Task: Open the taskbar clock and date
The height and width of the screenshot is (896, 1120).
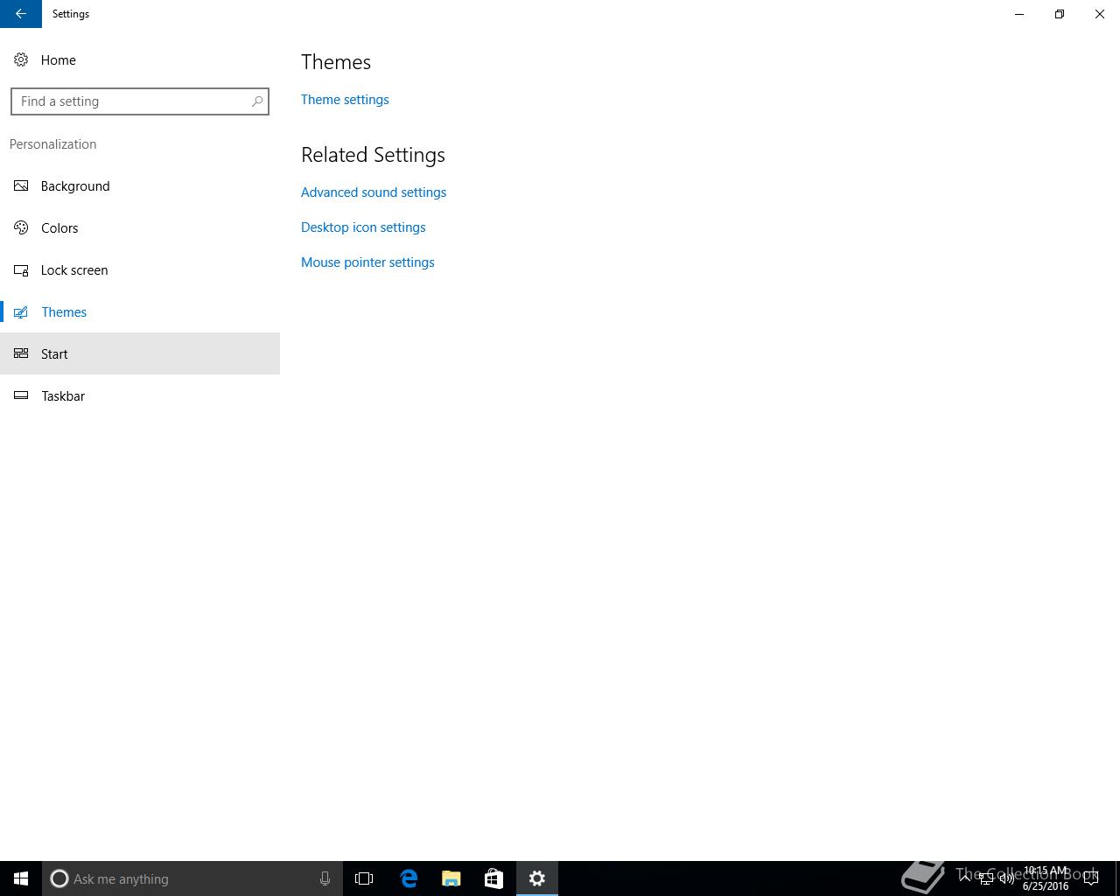Action: click(1046, 878)
